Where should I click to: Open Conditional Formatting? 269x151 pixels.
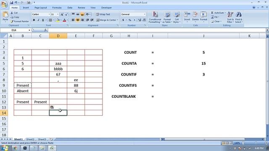[x=155, y=17]
